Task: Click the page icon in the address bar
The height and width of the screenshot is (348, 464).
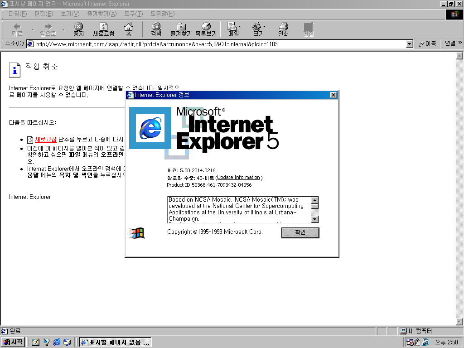Action: click(x=30, y=44)
